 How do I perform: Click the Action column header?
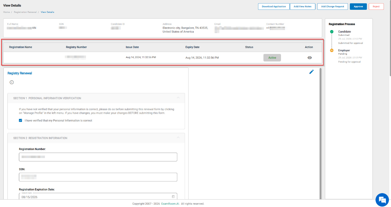coord(309,47)
